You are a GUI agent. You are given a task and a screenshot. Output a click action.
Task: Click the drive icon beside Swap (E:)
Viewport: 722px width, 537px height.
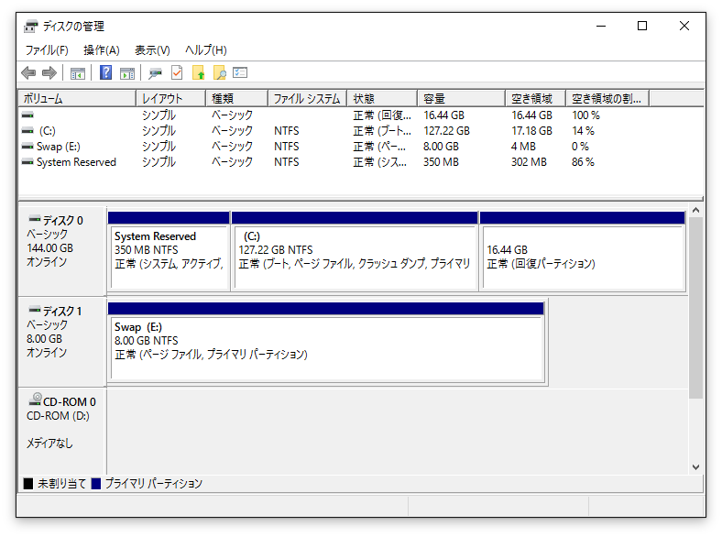pos(27,147)
